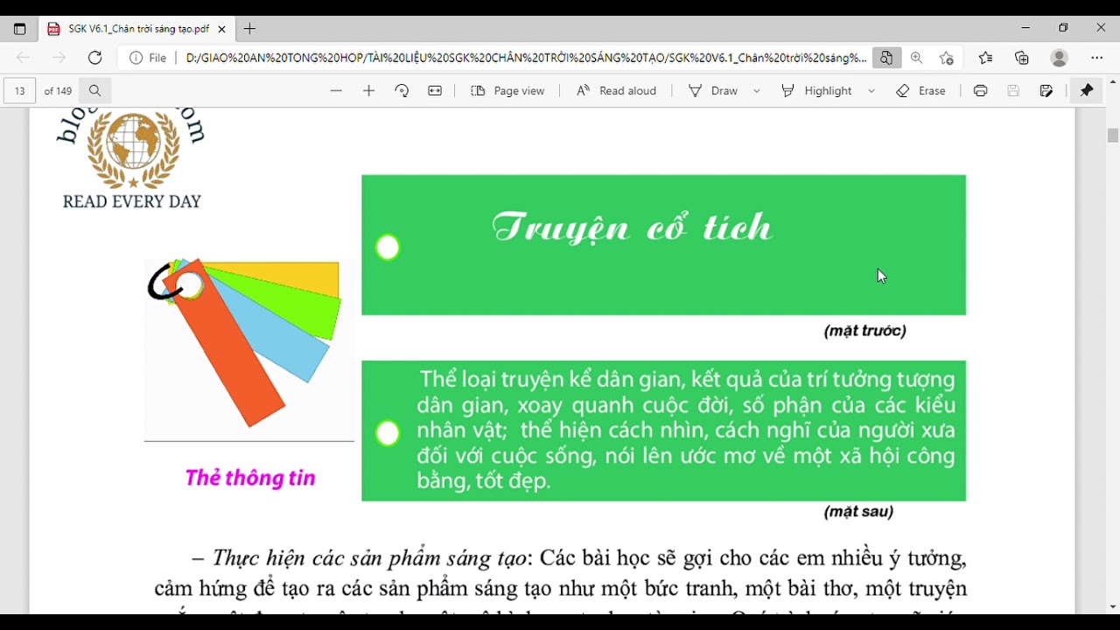
Task: Open the find on page icon in address bar
Action: [x=886, y=58]
